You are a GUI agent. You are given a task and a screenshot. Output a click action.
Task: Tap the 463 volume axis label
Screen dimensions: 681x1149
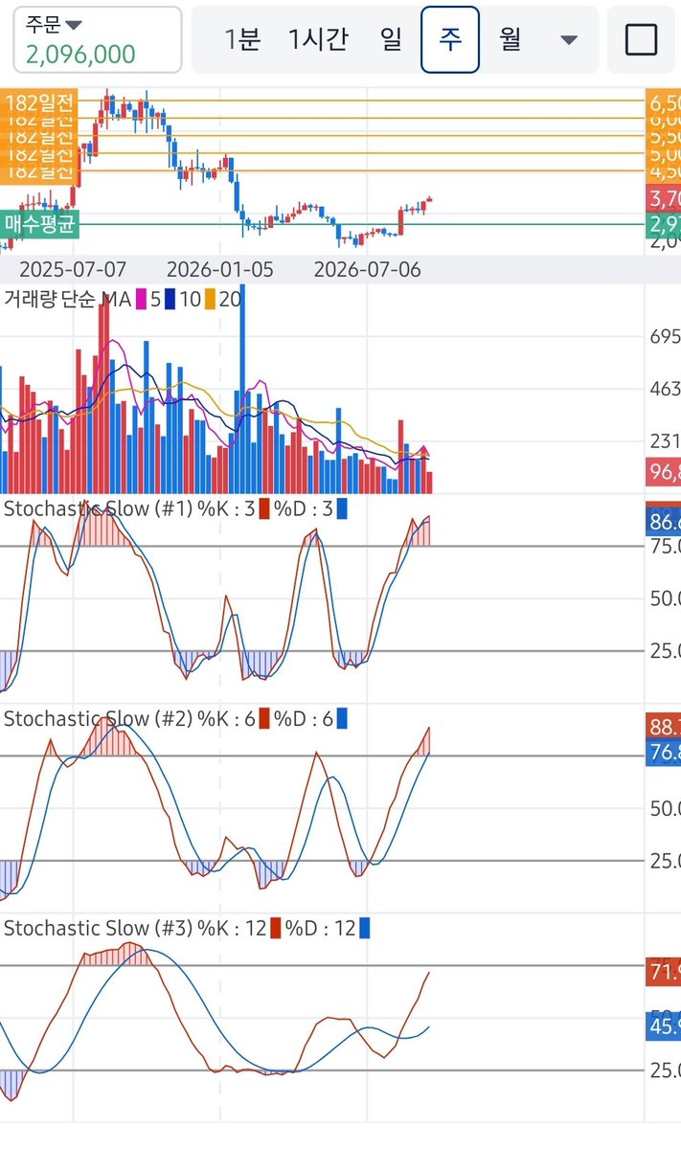click(x=665, y=390)
